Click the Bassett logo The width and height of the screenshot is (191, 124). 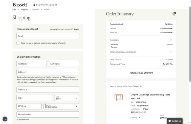coord(20,5)
